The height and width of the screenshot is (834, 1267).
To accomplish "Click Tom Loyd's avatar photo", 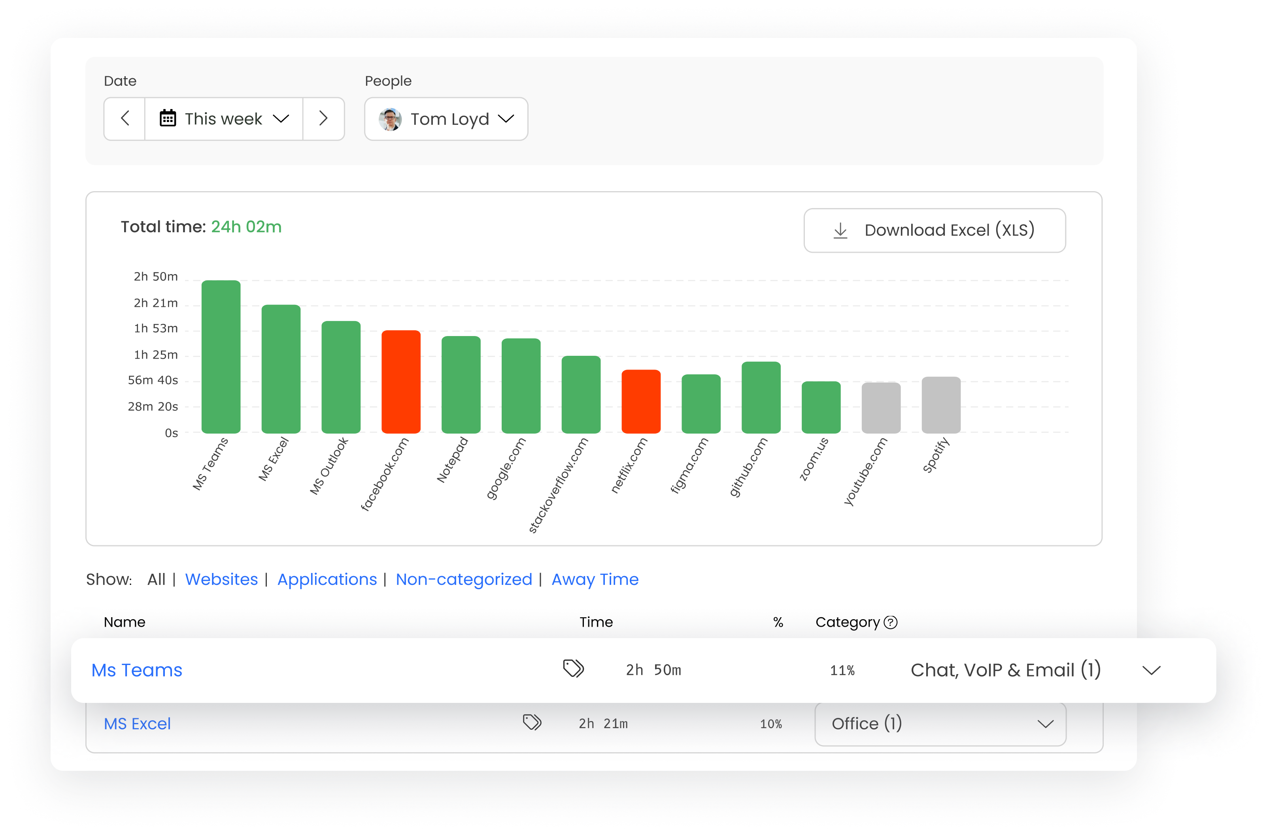I will pos(390,119).
